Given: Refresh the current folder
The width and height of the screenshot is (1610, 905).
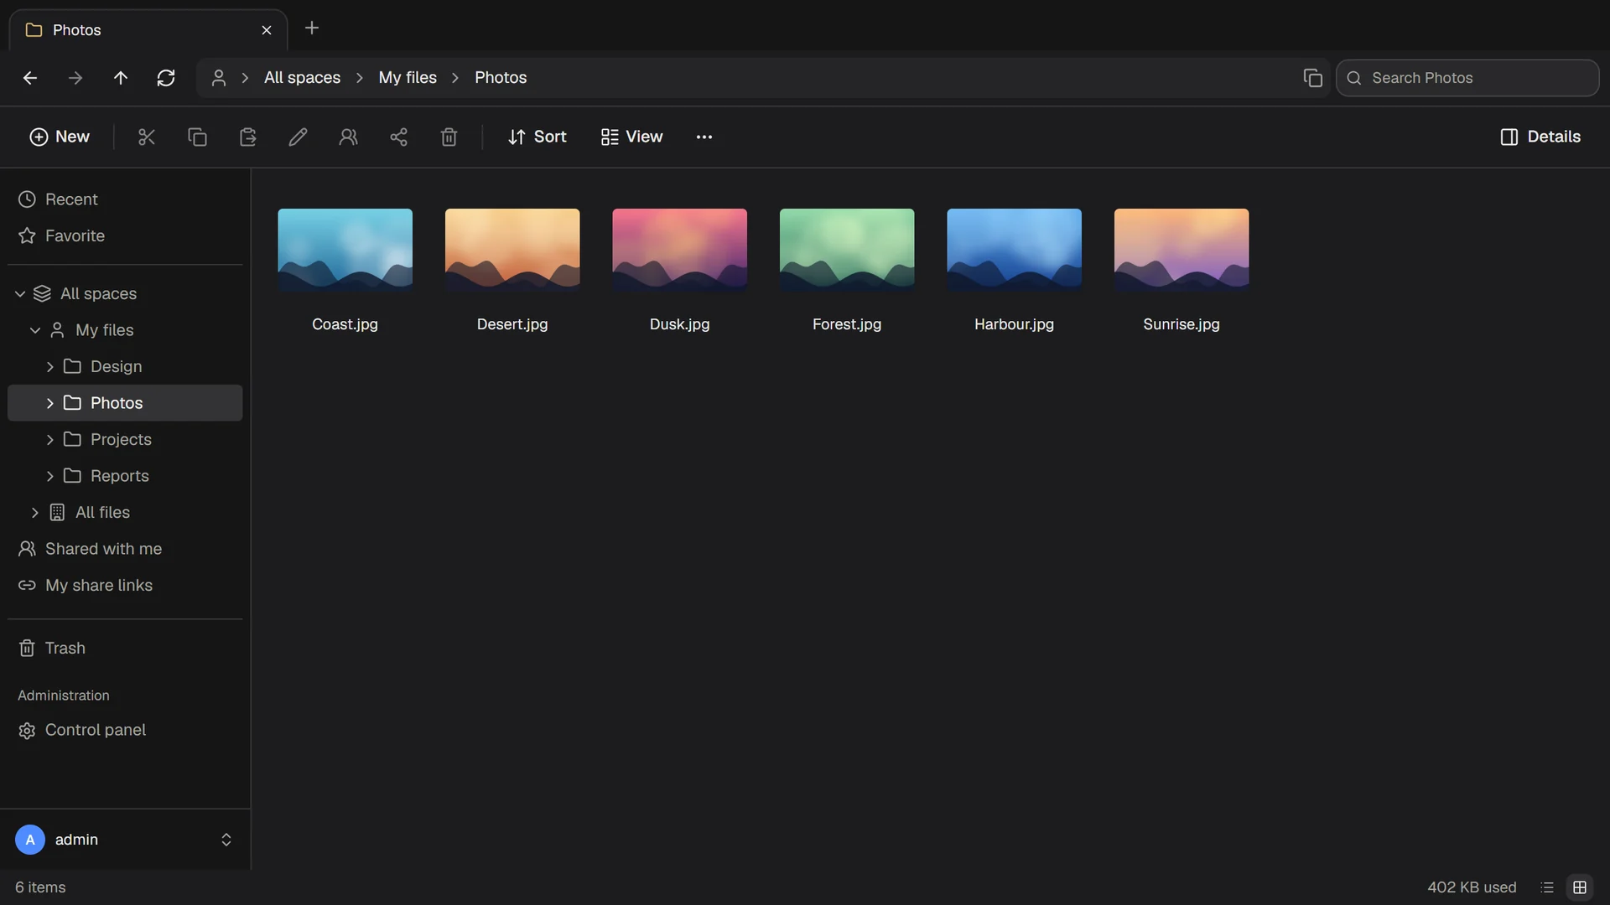Looking at the screenshot, I should pos(166,78).
